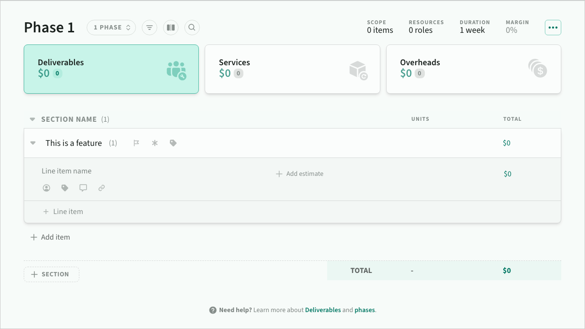Viewport: 585px width, 329px height.
Task: Assign a person via line item user icon
Action: click(46, 188)
